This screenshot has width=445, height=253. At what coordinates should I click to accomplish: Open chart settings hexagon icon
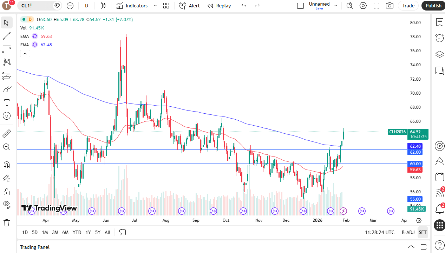click(363, 6)
